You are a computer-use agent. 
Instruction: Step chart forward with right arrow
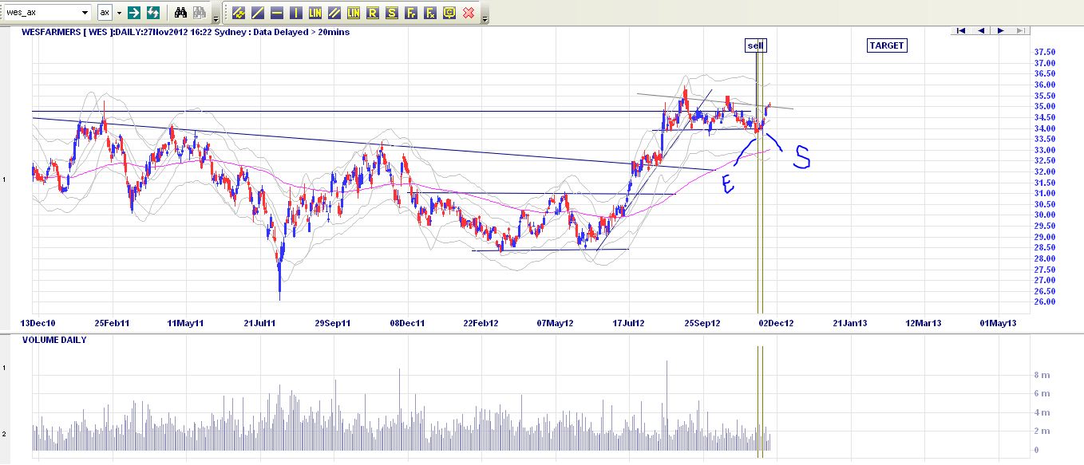1001,30
